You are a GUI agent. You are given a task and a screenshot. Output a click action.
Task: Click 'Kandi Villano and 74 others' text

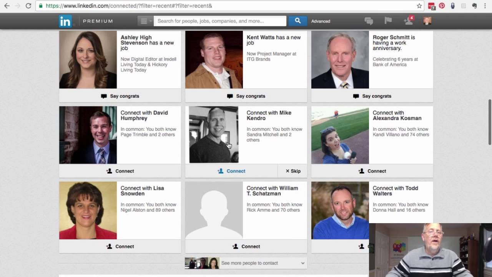(x=401, y=135)
